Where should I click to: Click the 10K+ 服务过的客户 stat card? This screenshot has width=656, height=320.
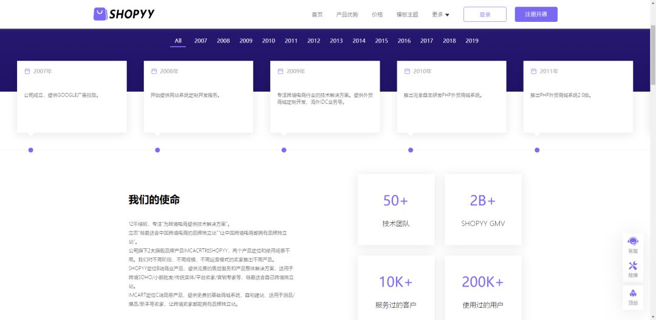396,288
